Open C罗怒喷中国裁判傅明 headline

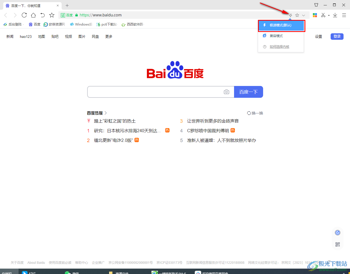pyautogui.click(x=208, y=131)
